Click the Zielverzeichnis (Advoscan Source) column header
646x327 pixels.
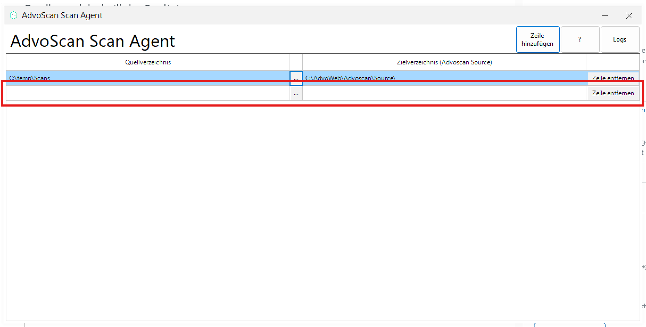[444, 62]
